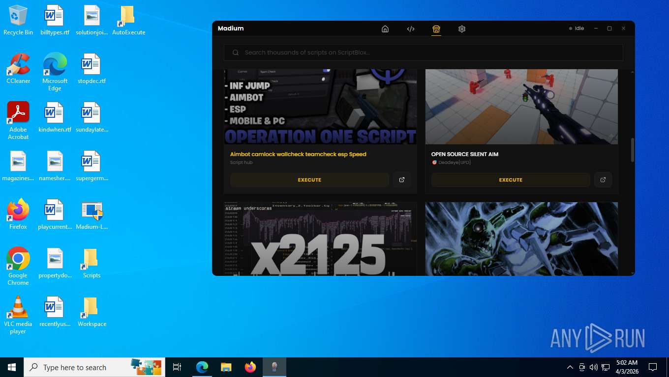Execute the Aimbot camlock wallcheck script
The width and height of the screenshot is (669, 377).
pos(309,180)
